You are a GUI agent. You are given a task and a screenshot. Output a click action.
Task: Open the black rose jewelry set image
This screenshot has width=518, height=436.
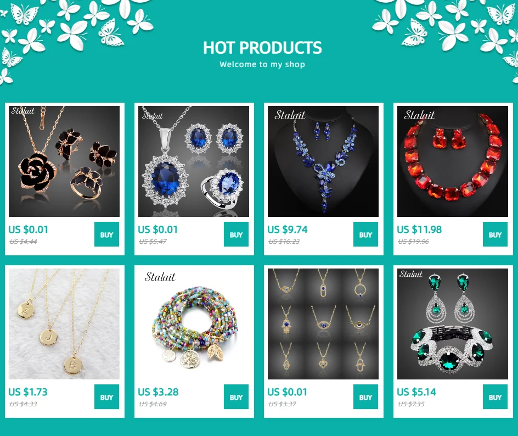(x=64, y=161)
